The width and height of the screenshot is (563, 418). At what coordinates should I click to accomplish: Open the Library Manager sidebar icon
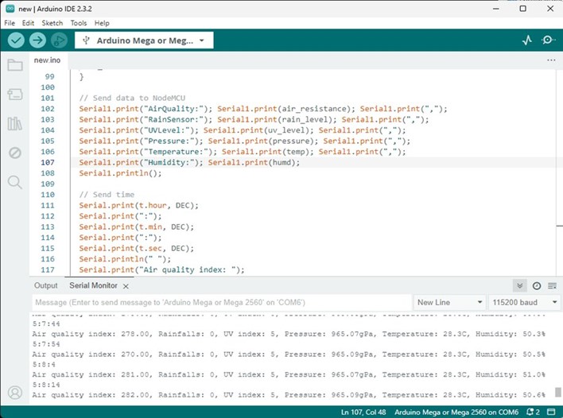[15, 124]
